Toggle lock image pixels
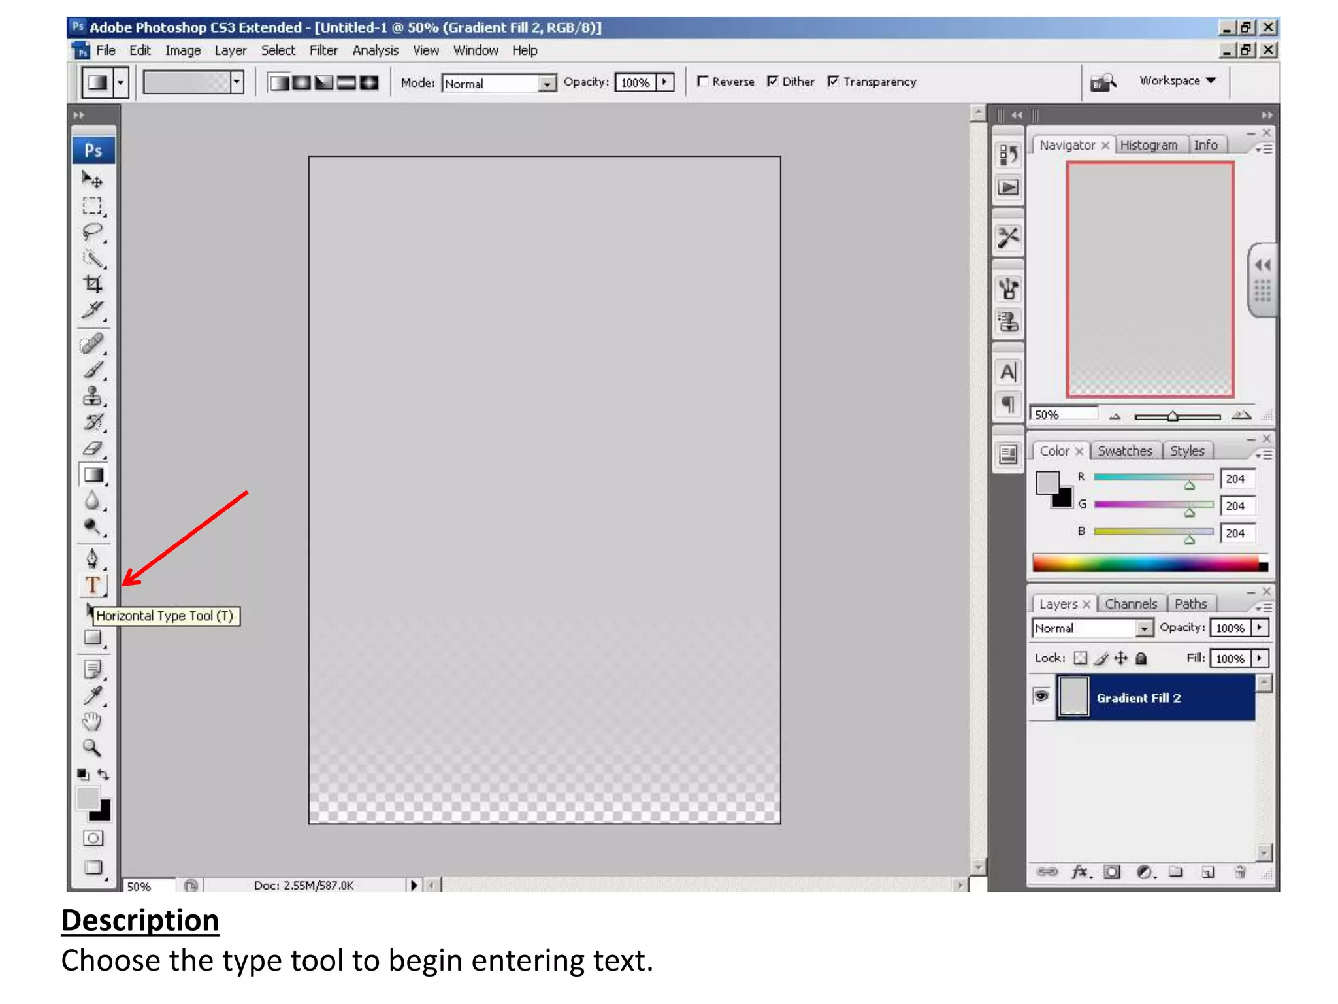Image resolution: width=1338 pixels, height=1004 pixels. point(1101,658)
